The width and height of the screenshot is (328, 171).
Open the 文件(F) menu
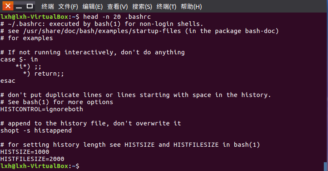point(68,7)
